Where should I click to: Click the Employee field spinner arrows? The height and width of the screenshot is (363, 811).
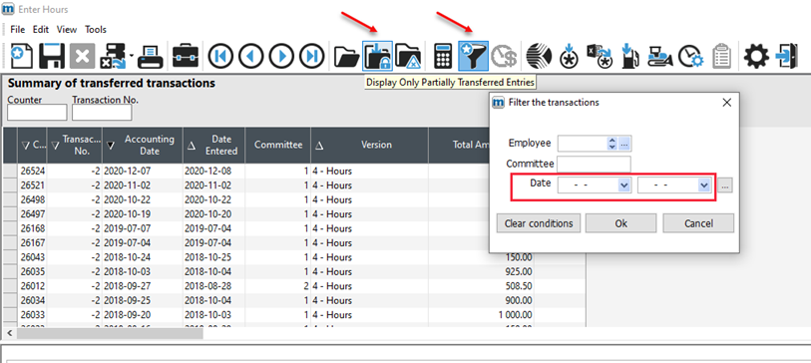612,144
